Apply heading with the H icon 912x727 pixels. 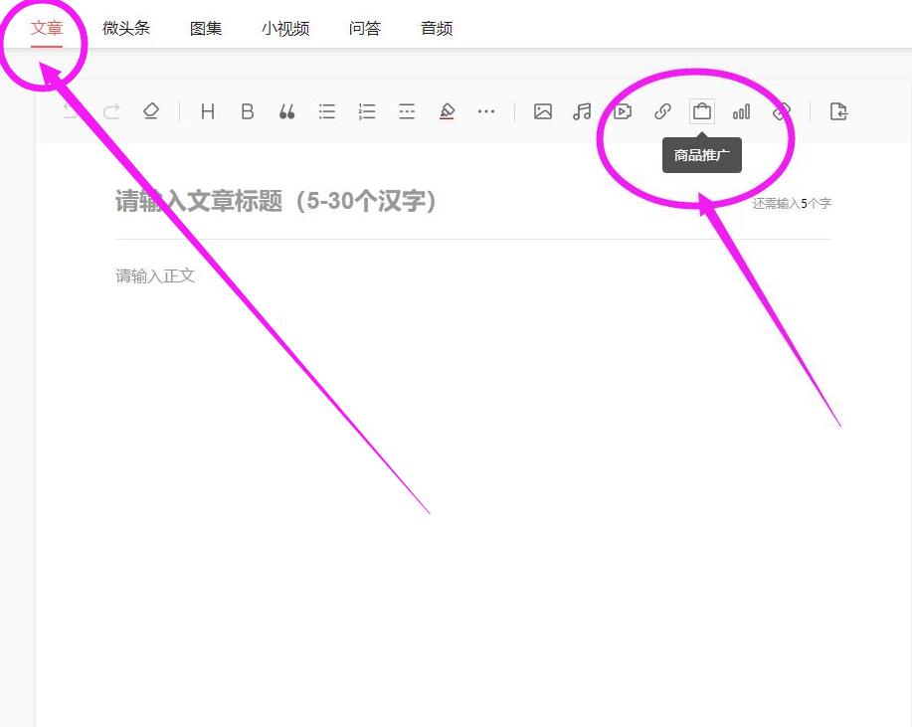click(208, 111)
